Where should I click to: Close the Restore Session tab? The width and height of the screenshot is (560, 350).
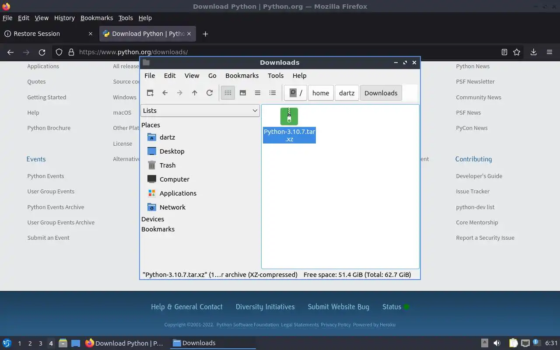[x=91, y=34]
